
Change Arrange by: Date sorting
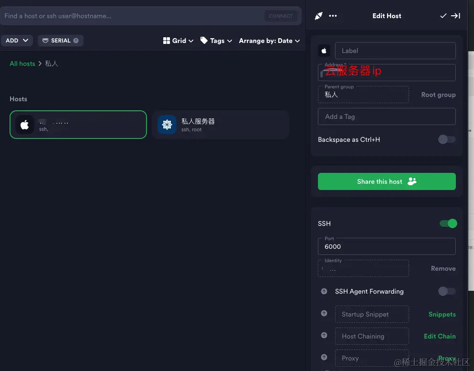point(269,41)
